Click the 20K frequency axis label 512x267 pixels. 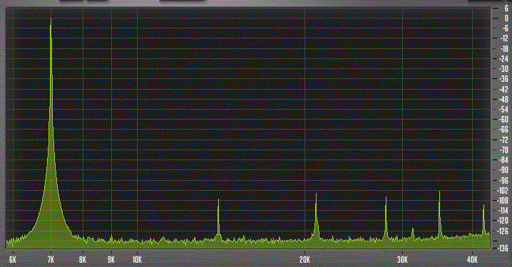coord(304,259)
